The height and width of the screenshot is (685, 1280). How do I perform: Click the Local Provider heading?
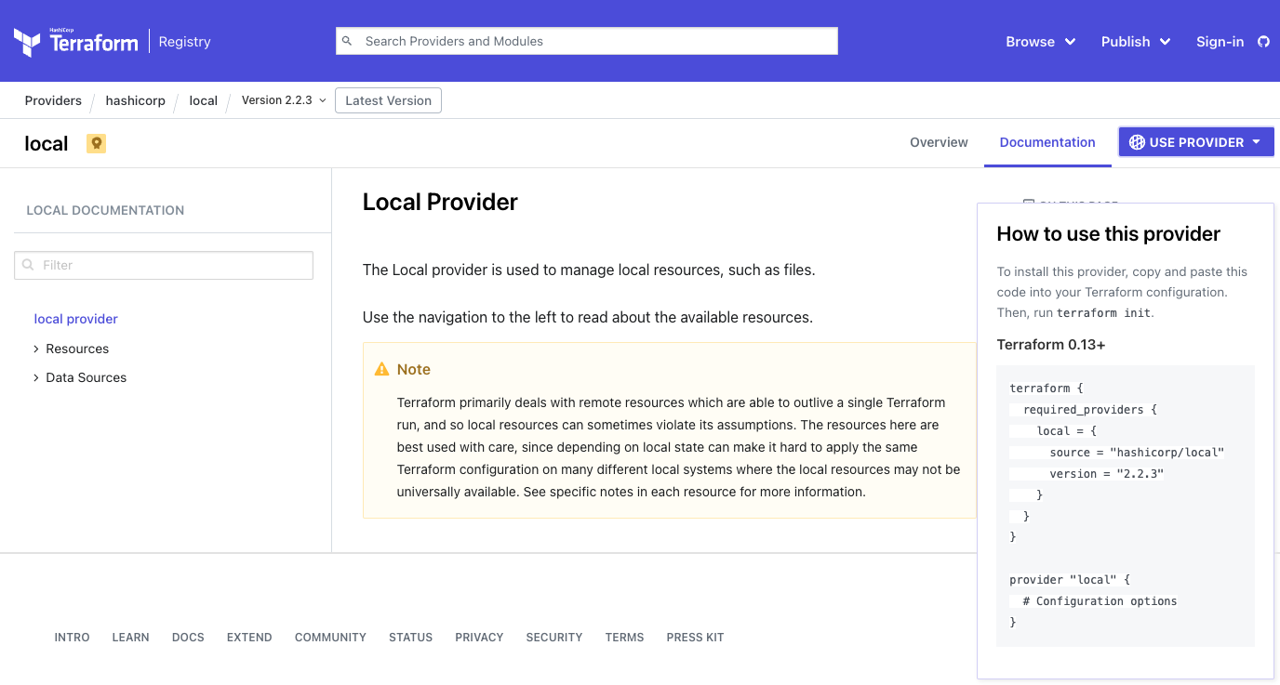pos(440,202)
